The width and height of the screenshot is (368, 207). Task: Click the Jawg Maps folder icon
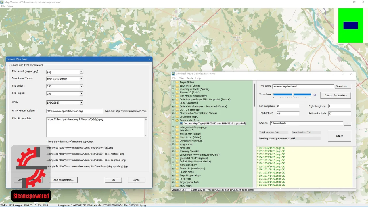pyautogui.click(x=177, y=186)
